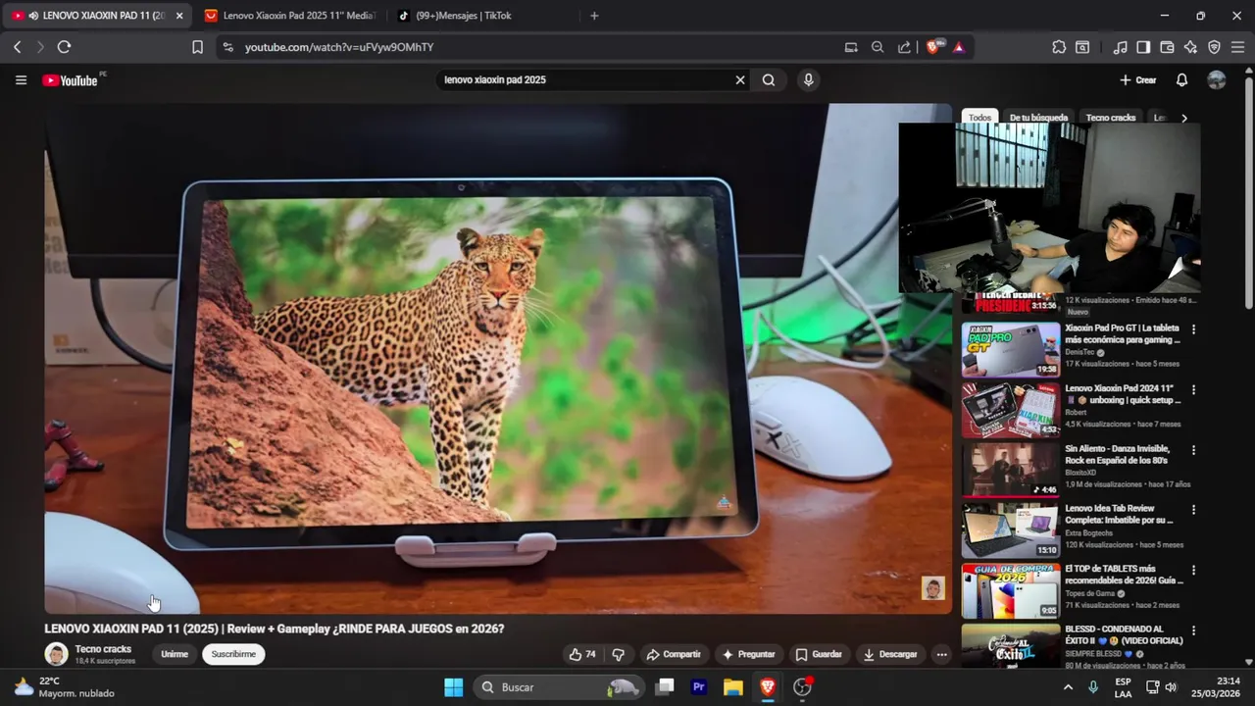Show hidden system tray icons chevron
Viewport: 1255px width, 706px height.
click(1068, 687)
